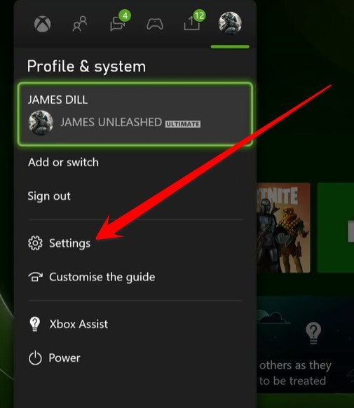354x408 pixels.
Task: Click the Profile & system heading
Action: pyautogui.click(x=87, y=67)
